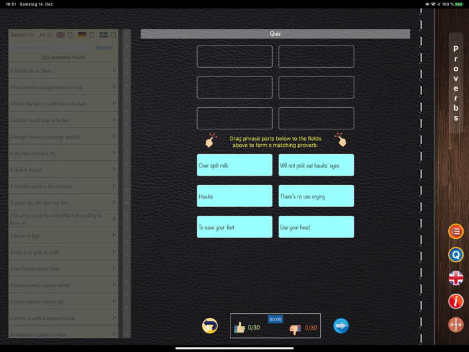The height and width of the screenshot is (352, 469).
Task: Open 'A danger foreseen is a danger avoided'
Action: click(63, 137)
